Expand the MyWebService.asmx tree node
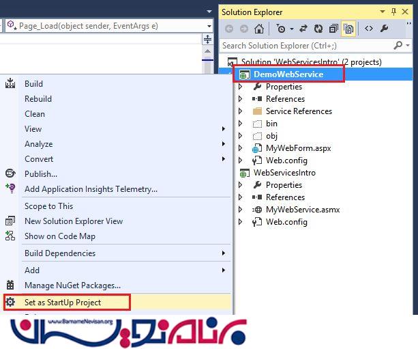Viewport: 418px width, 349px height. pos(240,210)
